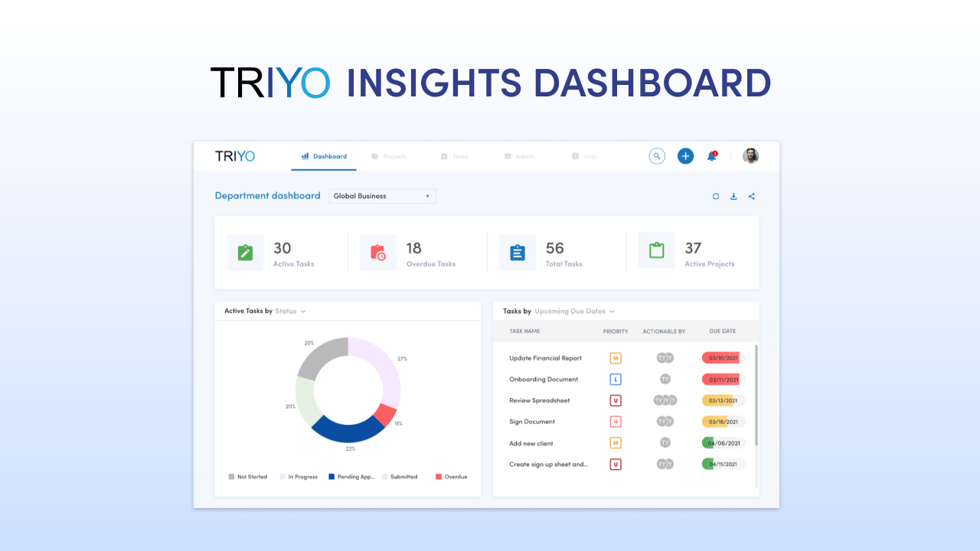Click the 04/06/2021 due date pill

724,443
